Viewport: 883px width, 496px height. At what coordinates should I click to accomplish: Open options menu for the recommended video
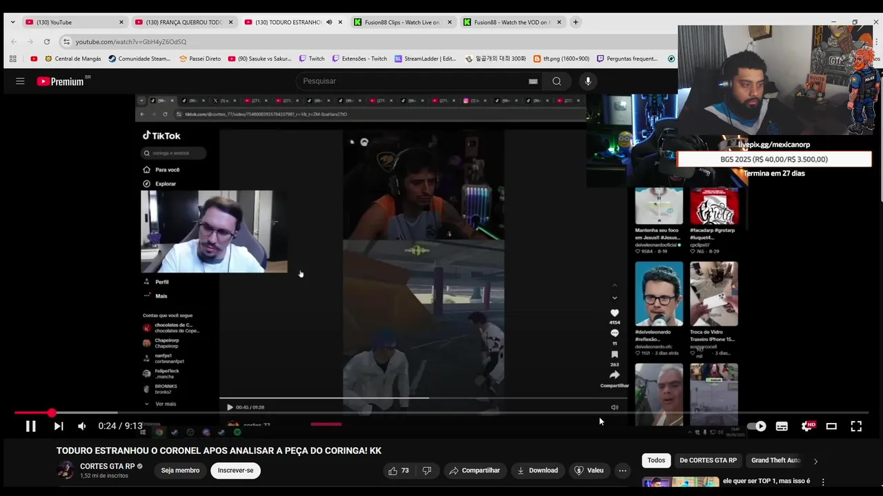point(823,482)
